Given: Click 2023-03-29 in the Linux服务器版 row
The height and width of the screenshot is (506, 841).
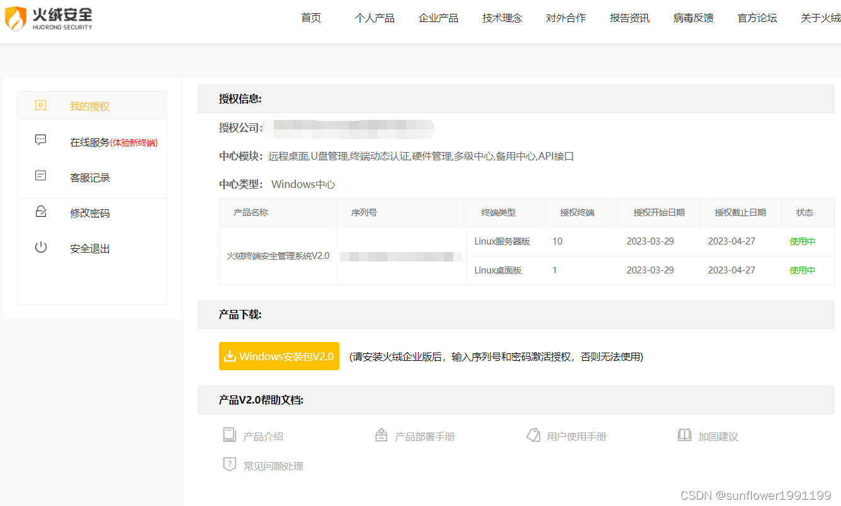Looking at the screenshot, I should pos(650,241).
